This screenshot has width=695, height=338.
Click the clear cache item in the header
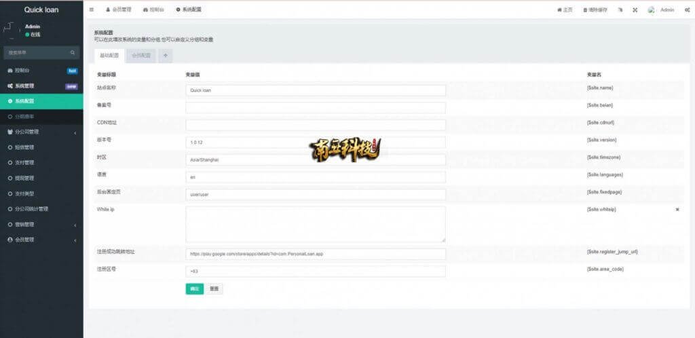click(595, 10)
